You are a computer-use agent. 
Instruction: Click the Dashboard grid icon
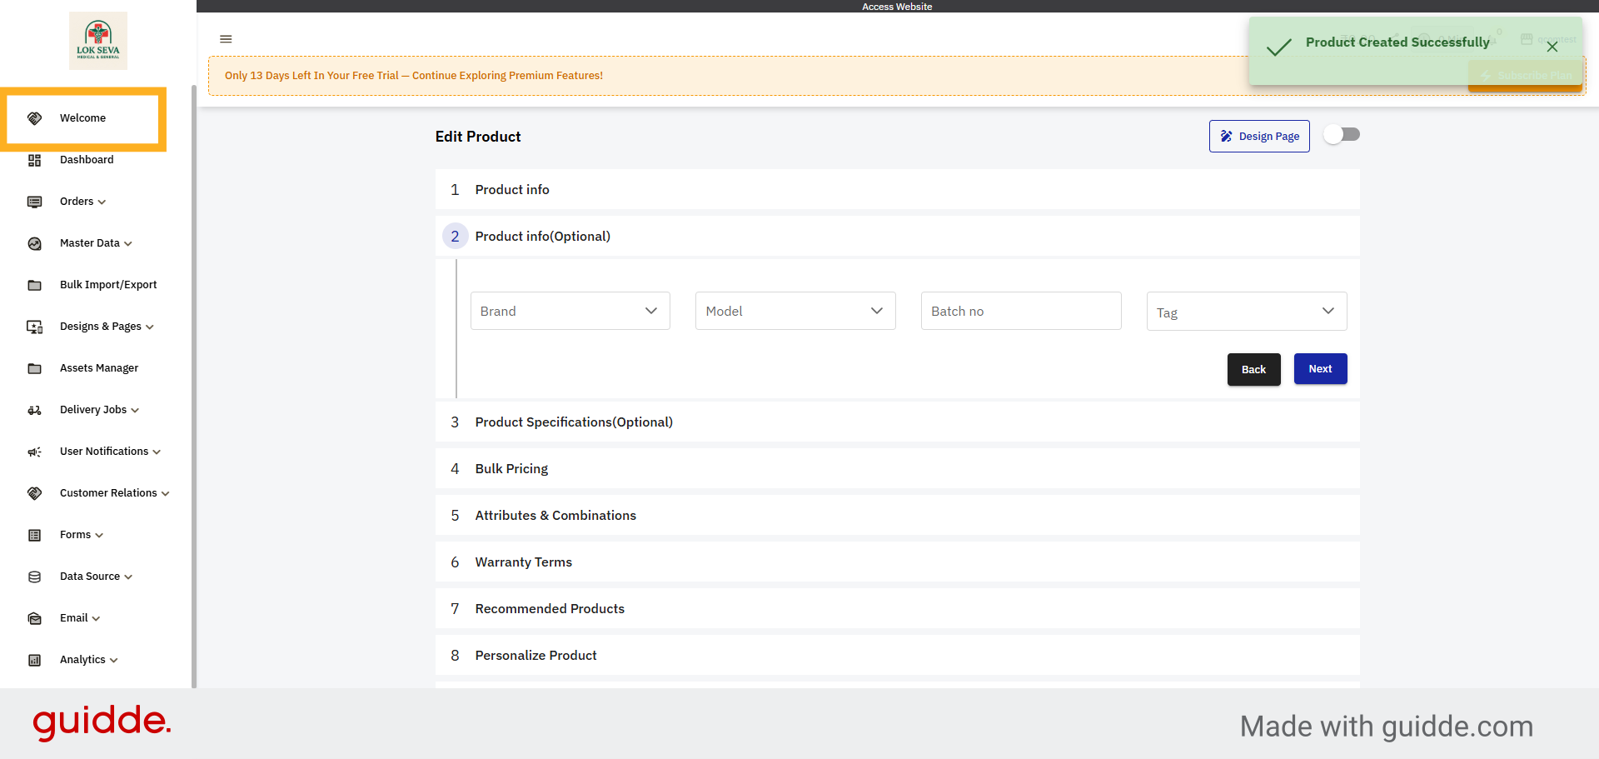(x=34, y=160)
